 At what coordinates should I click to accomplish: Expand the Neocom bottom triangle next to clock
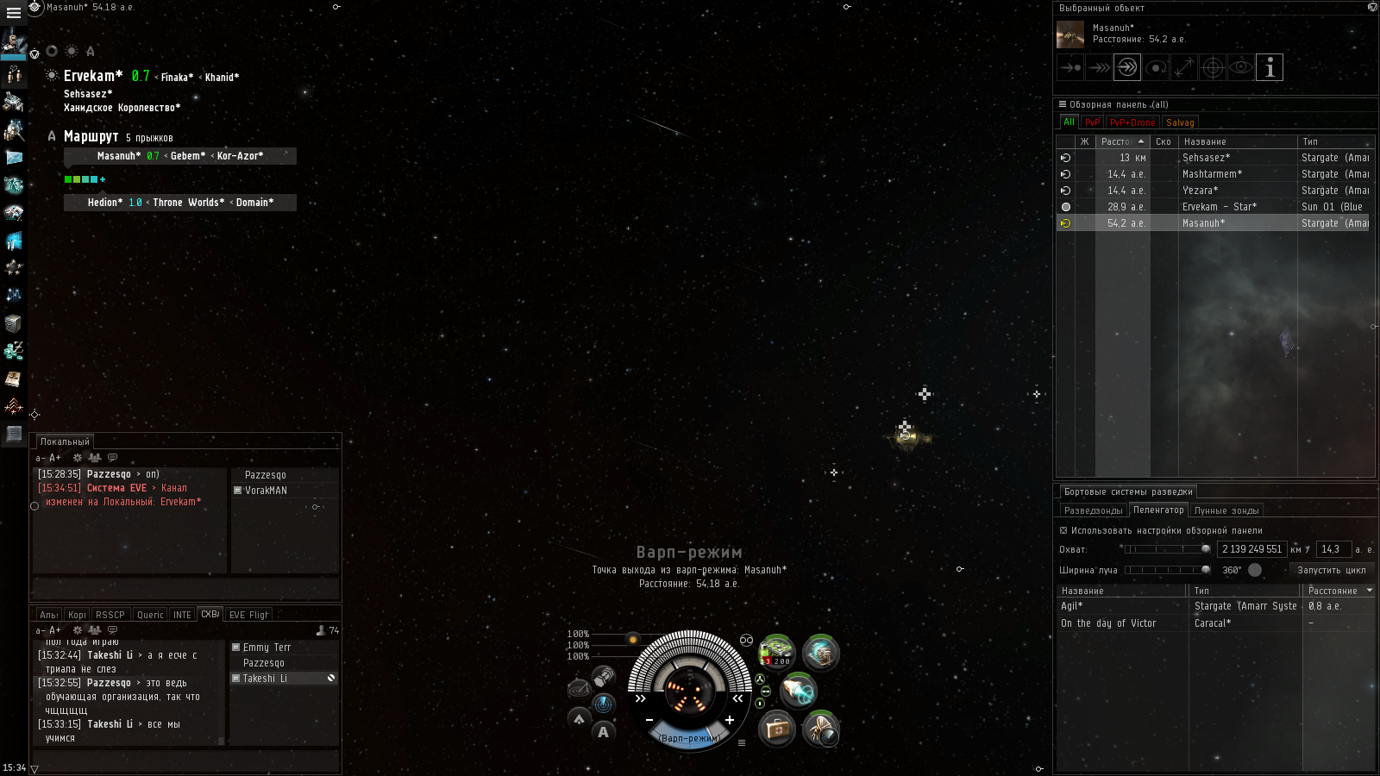[x=34, y=768]
